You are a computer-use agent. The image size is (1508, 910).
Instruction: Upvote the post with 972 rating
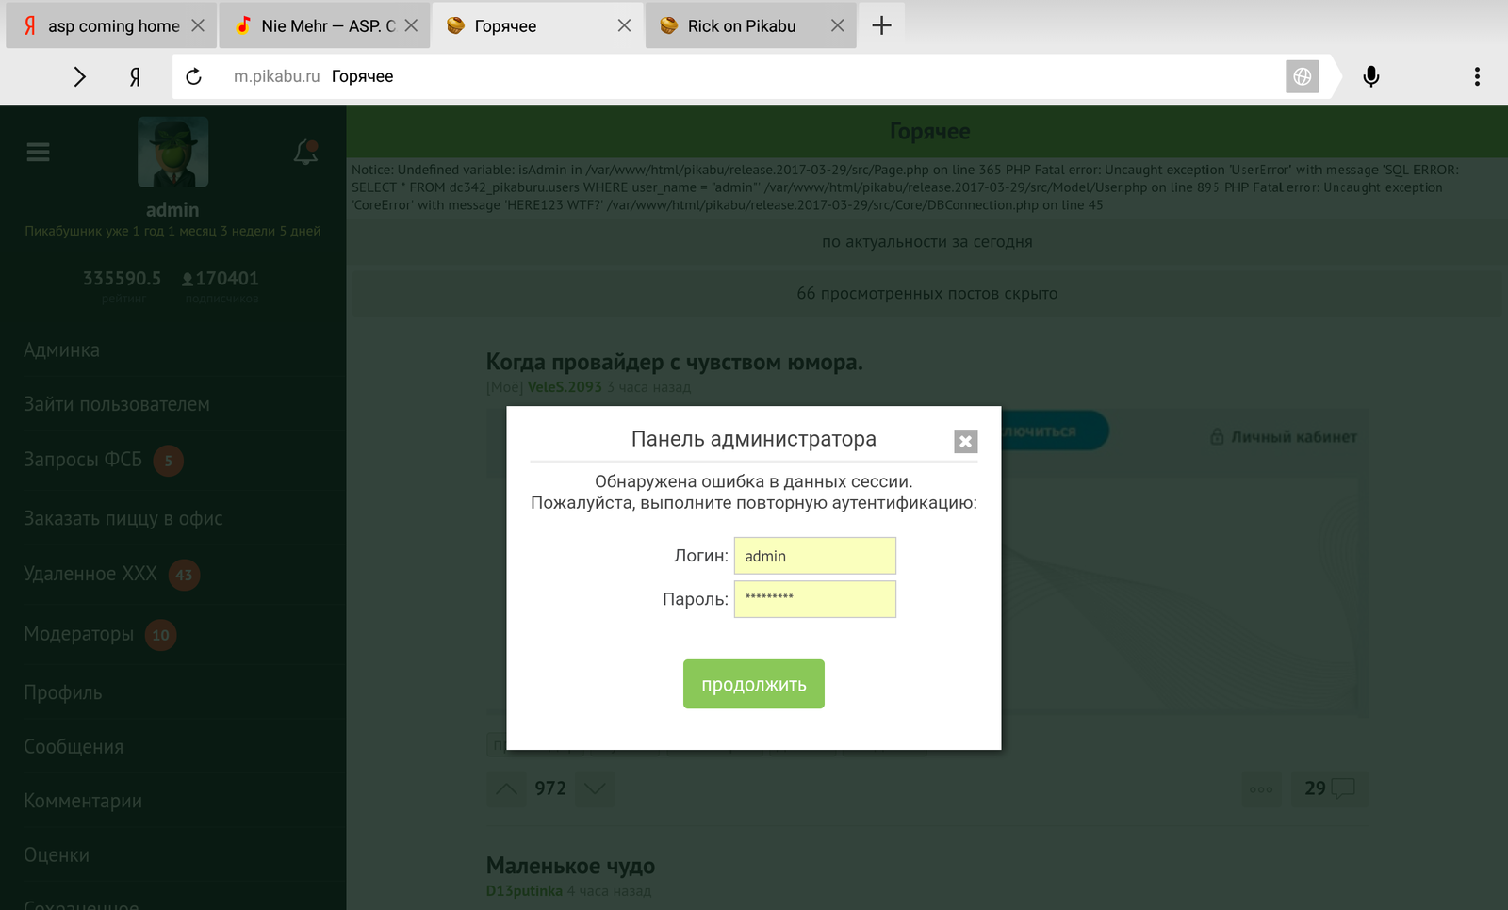pyautogui.click(x=506, y=788)
